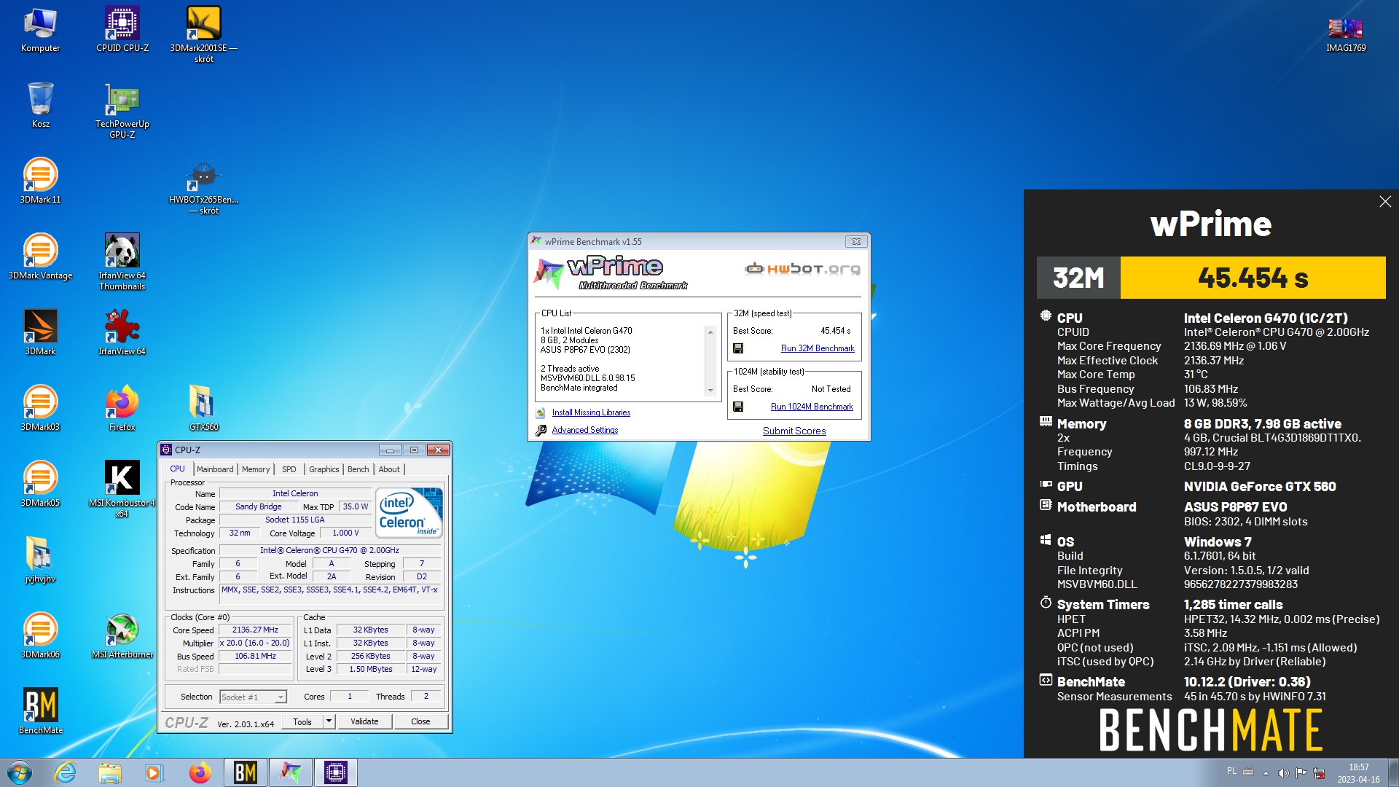This screenshot has width=1399, height=787.
Task: Show hidden system tray icons arrow
Action: pos(1266,773)
